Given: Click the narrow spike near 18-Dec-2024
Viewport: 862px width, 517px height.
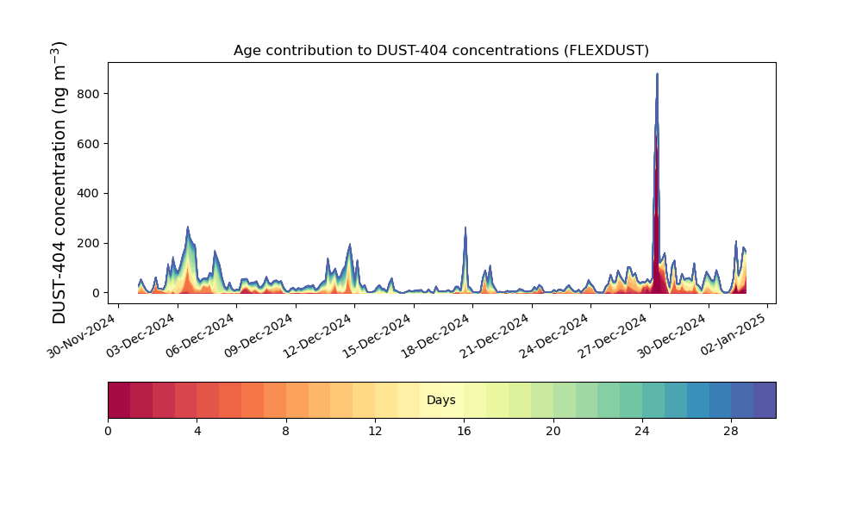Looking at the screenshot, I should (x=465, y=259).
